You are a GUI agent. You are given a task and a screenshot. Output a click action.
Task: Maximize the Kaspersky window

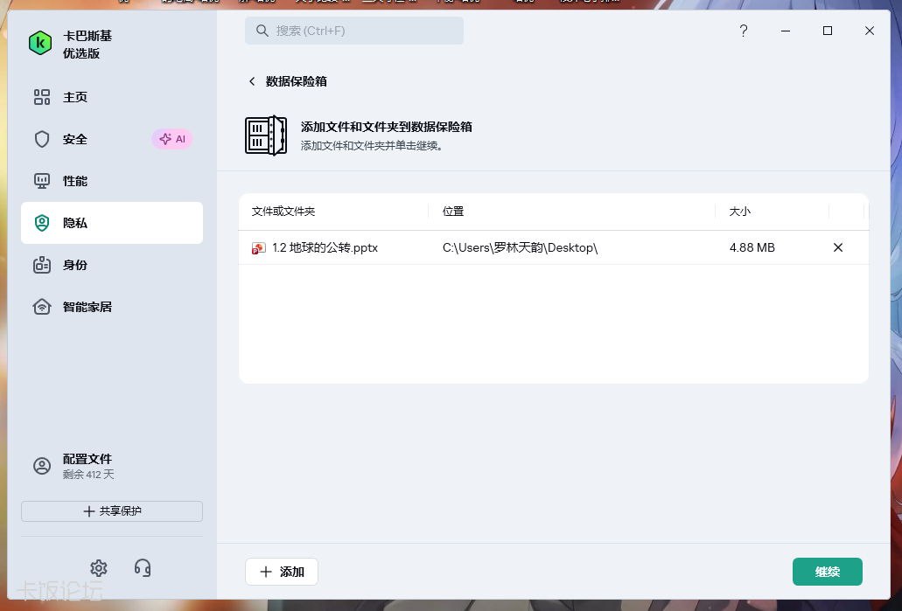point(828,31)
